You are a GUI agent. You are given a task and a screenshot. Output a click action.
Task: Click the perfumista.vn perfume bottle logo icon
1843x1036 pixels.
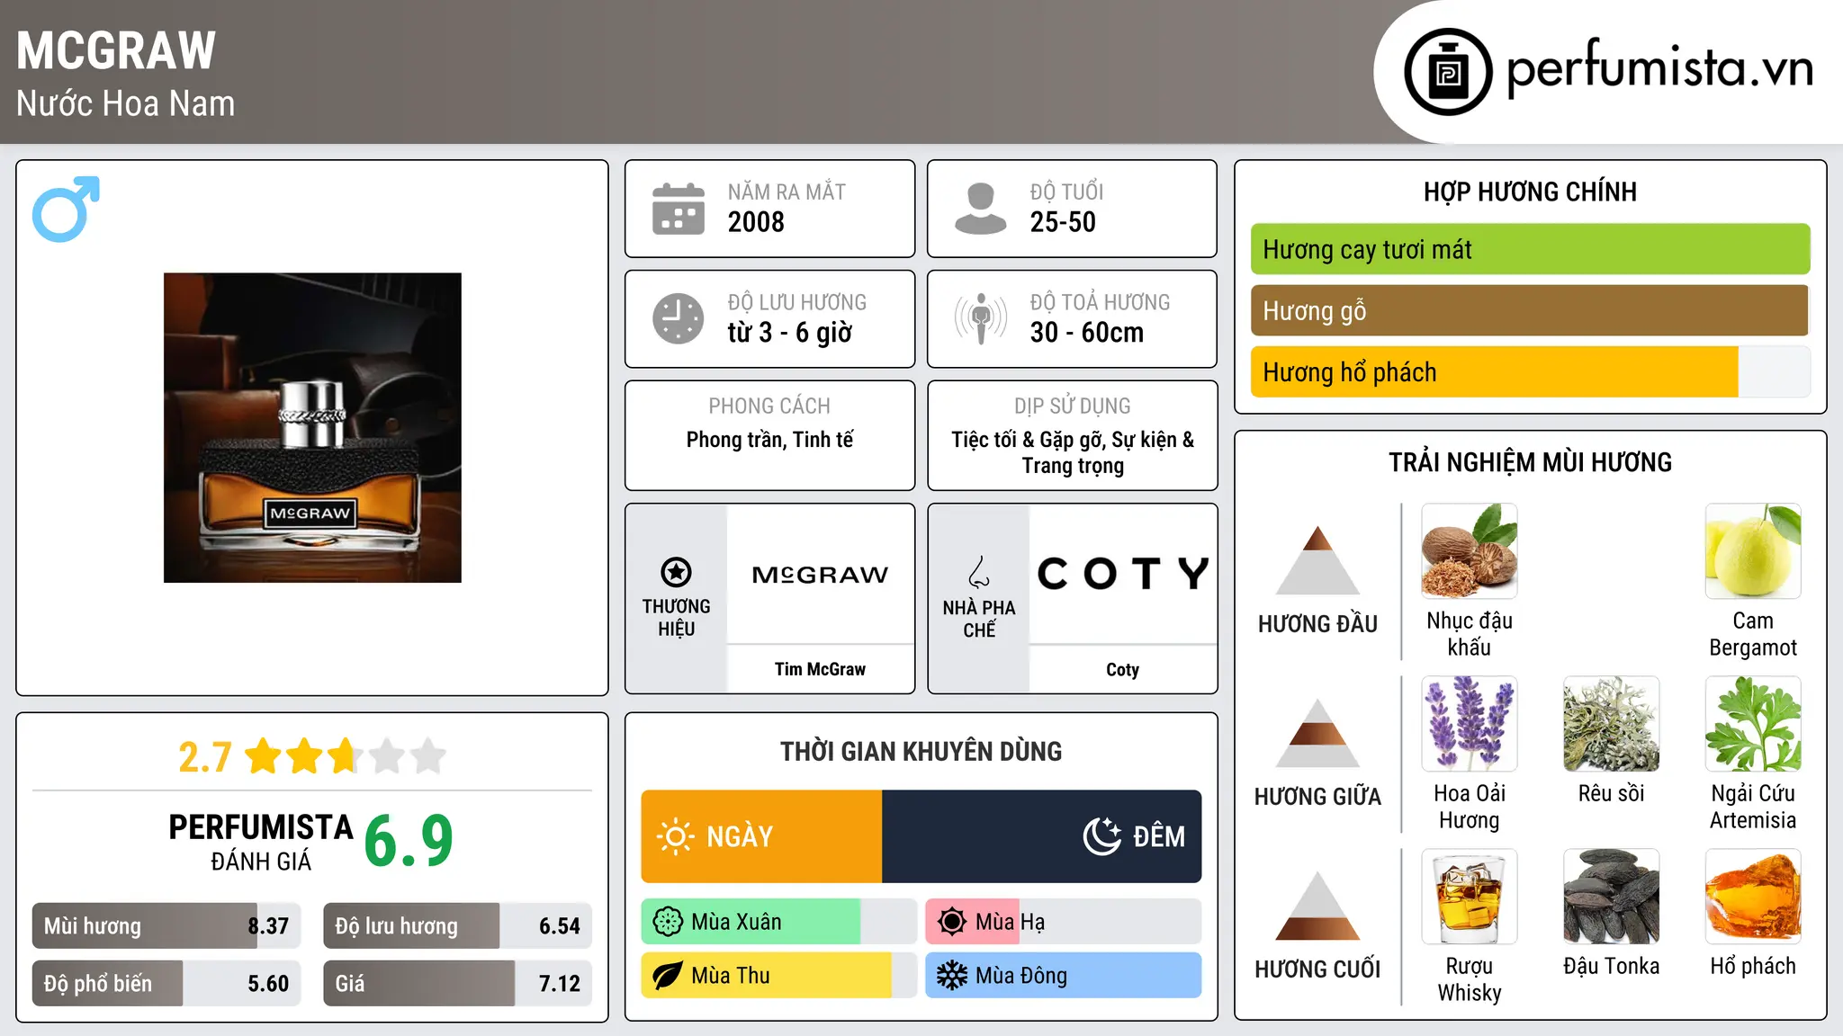click(1448, 72)
